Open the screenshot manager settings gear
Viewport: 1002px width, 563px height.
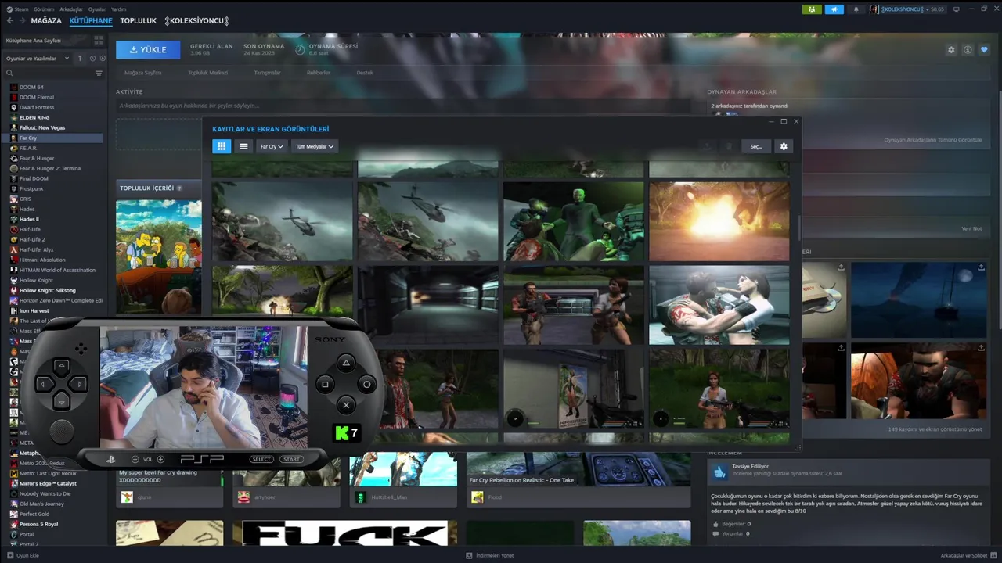pyautogui.click(x=784, y=146)
